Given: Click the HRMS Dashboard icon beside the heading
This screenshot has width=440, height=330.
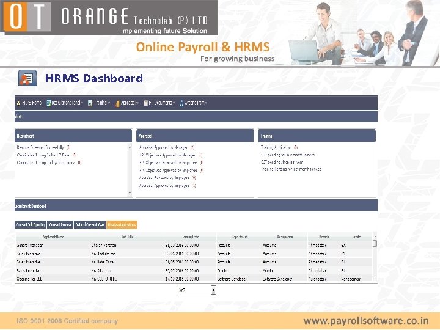Looking at the screenshot, I should pos(28,78).
